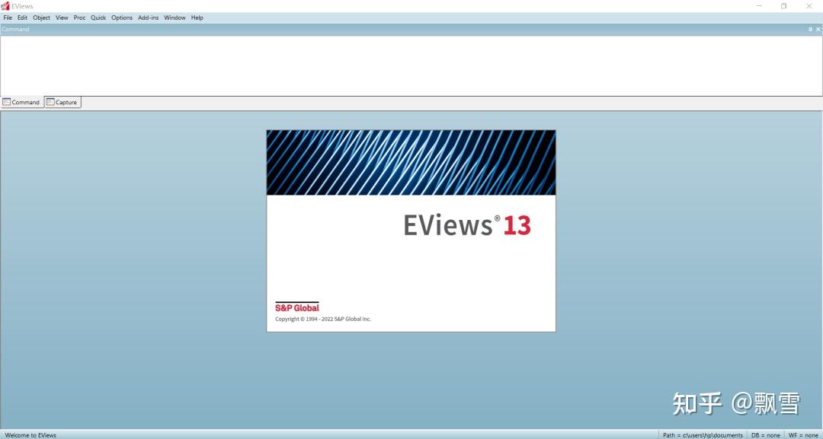Image resolution: width=823 pixels, height=439 pixels.
Task: Open the Help menu
Action: pyautogui.click(x=197, y=17)
